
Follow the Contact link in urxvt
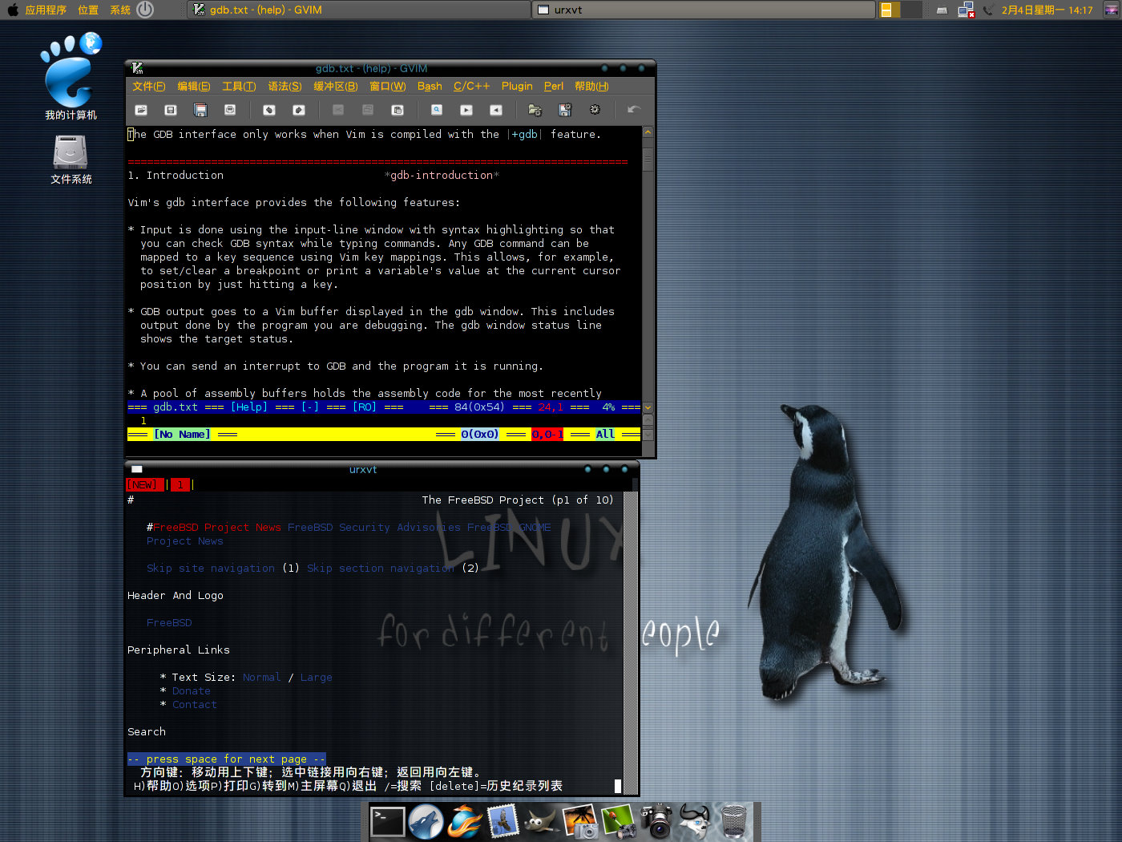[195, 705]
